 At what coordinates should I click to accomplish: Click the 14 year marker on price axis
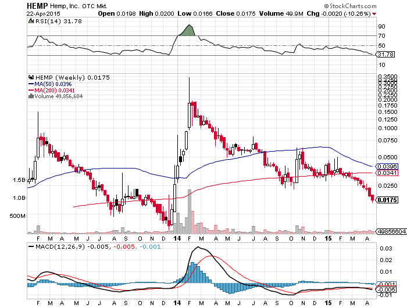[177, 238]
